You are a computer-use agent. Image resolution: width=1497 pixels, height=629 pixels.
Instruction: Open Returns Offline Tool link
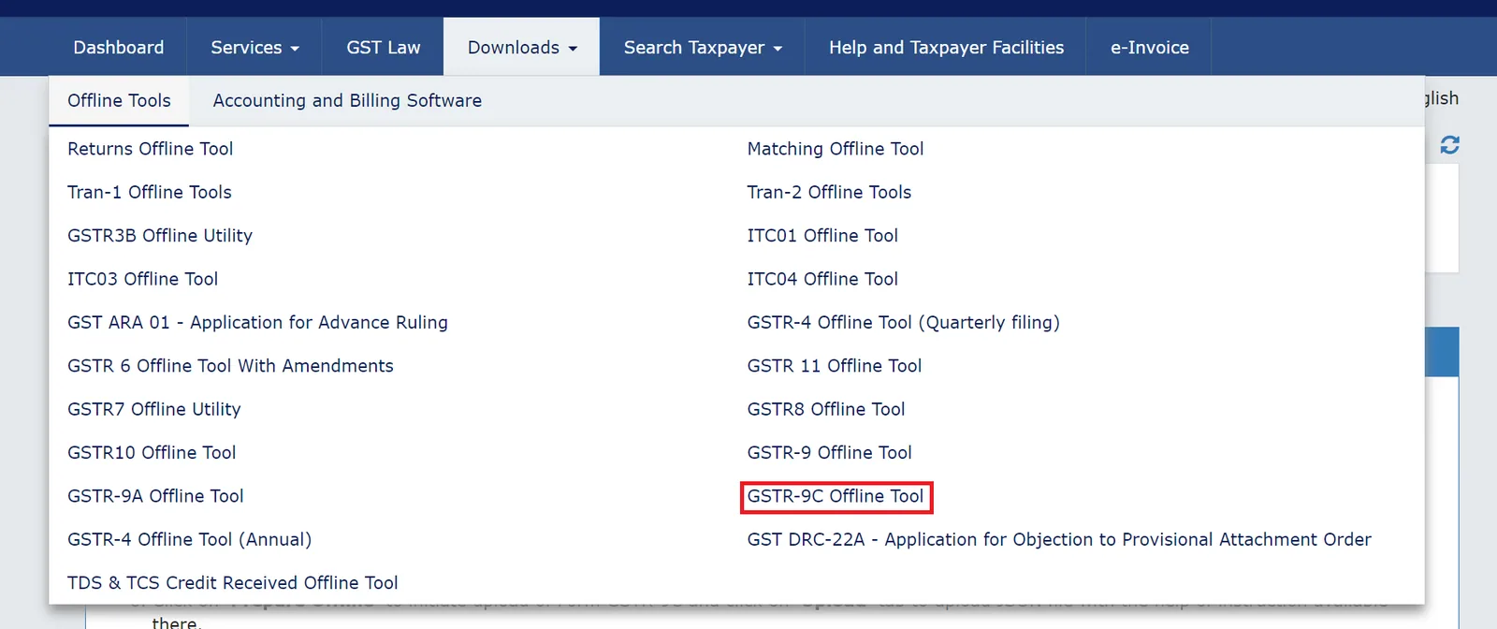coord(151,149)
